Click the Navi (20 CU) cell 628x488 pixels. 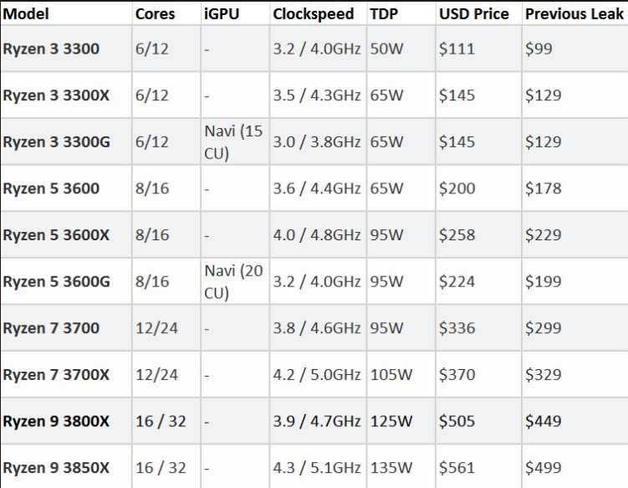point(233,281)
